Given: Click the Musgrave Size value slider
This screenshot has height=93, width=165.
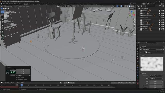Looking at the screenshot, I should 155,81.
